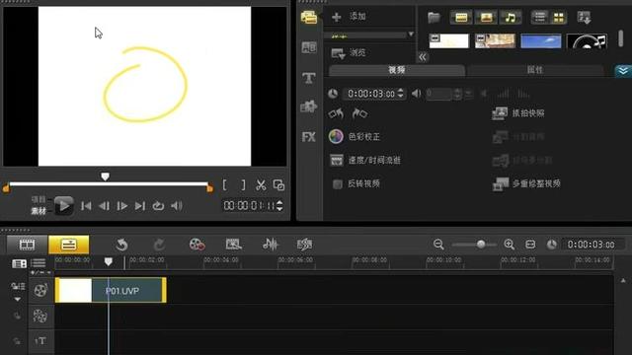The width and height of the screenshot is (632, 355).
Task: Click the timeline zoom slider handle
Action: coord(481,245)
